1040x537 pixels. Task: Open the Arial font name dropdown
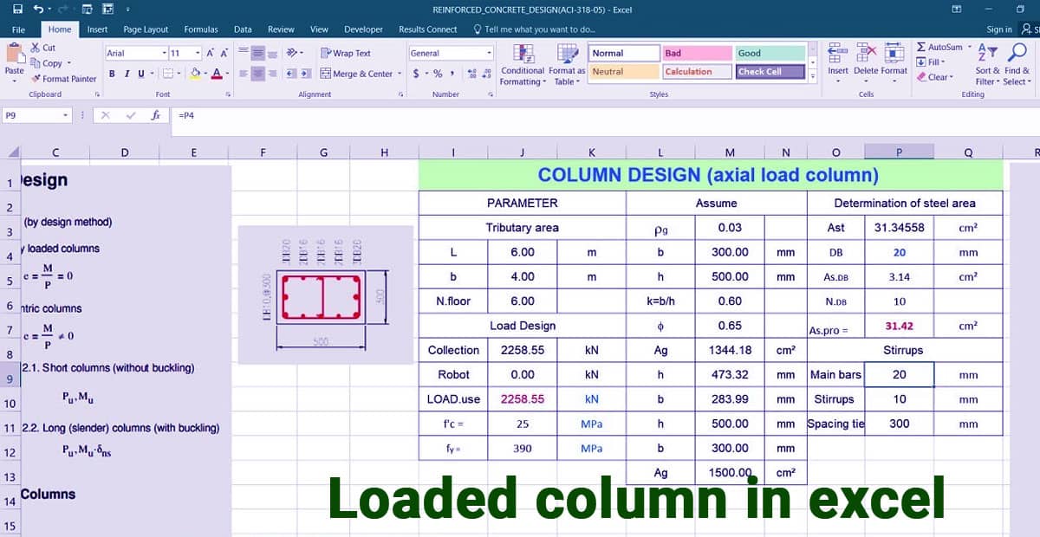163,53
